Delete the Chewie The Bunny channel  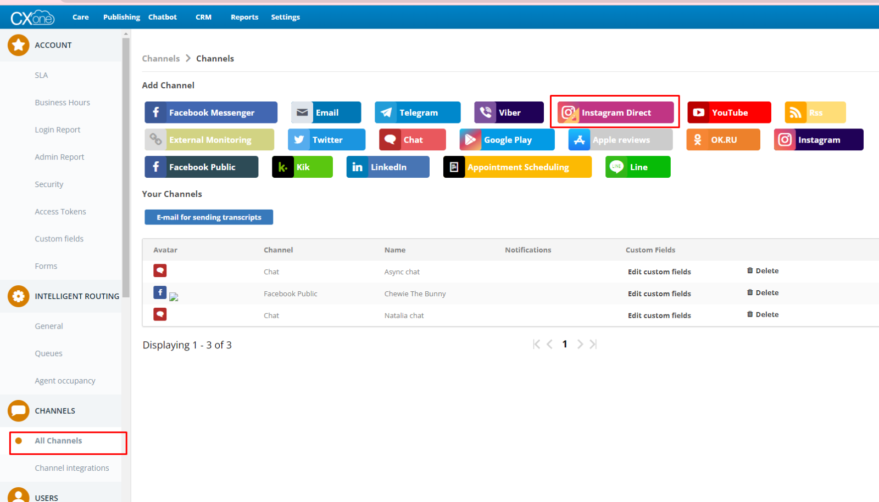coord(763,292)
